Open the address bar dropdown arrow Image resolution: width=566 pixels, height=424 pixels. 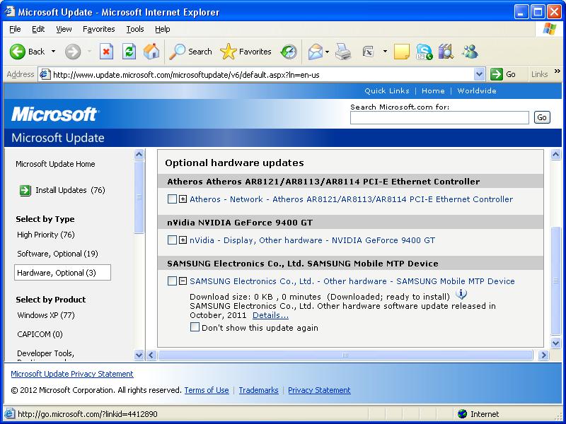479,75
